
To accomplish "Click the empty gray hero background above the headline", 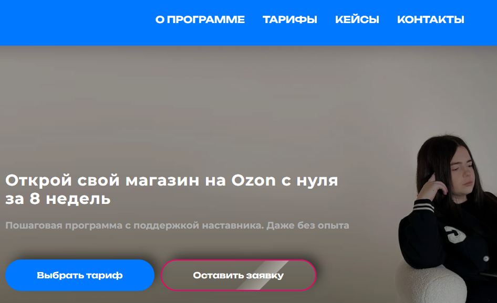I will (x=190, y=104).
